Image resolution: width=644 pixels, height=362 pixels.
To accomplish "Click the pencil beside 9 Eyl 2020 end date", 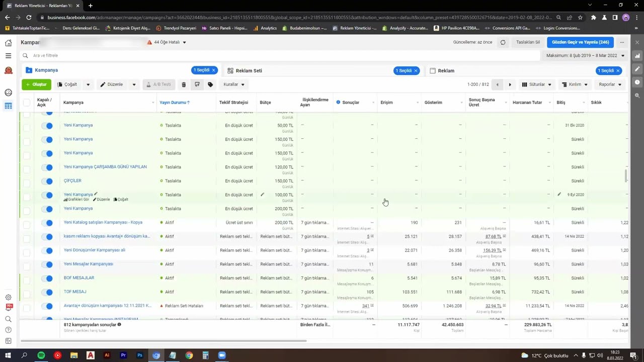I will (559, 195).
